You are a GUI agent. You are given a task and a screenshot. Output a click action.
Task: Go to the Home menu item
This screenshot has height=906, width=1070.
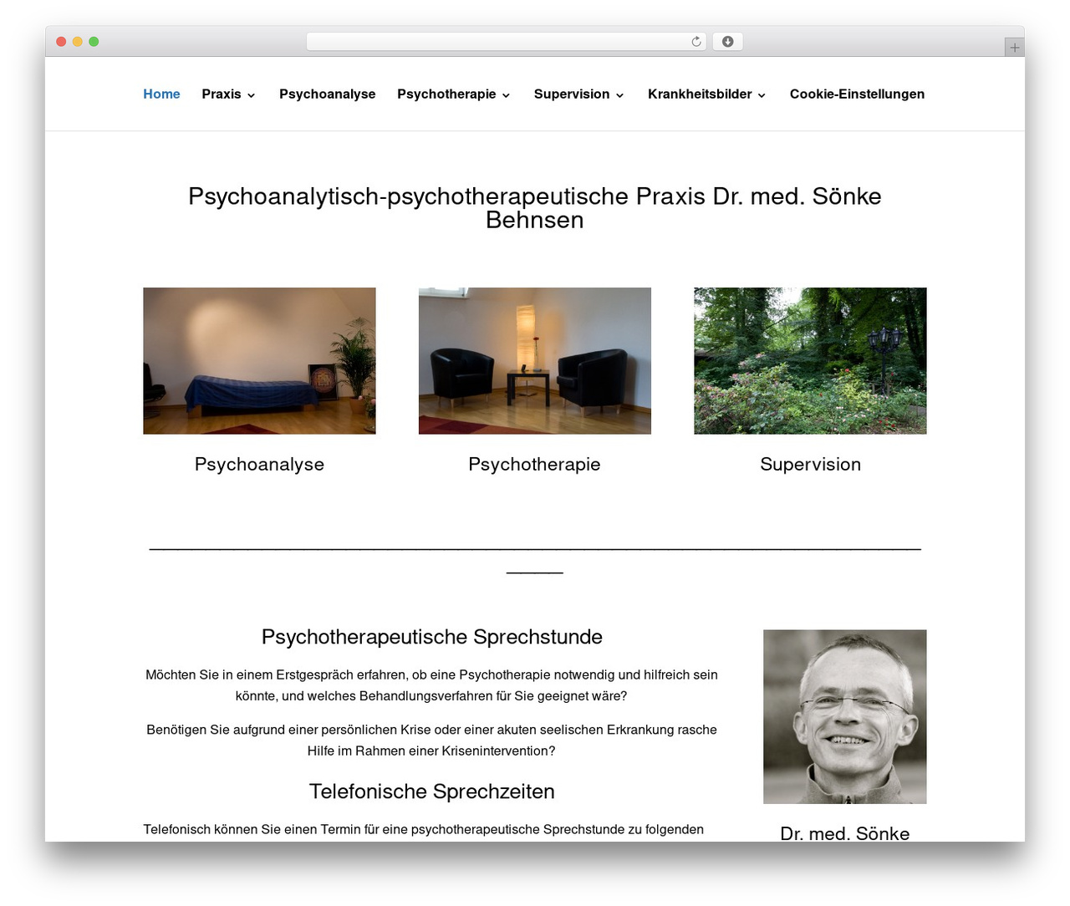click(161, 94)
